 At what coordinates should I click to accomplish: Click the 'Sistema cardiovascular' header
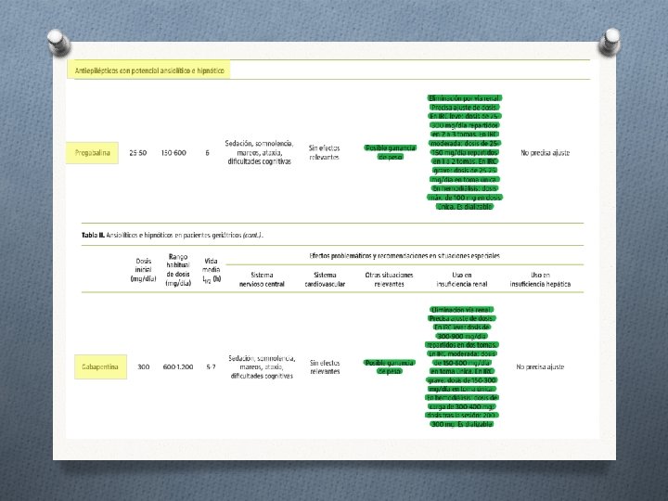point(325,279)
